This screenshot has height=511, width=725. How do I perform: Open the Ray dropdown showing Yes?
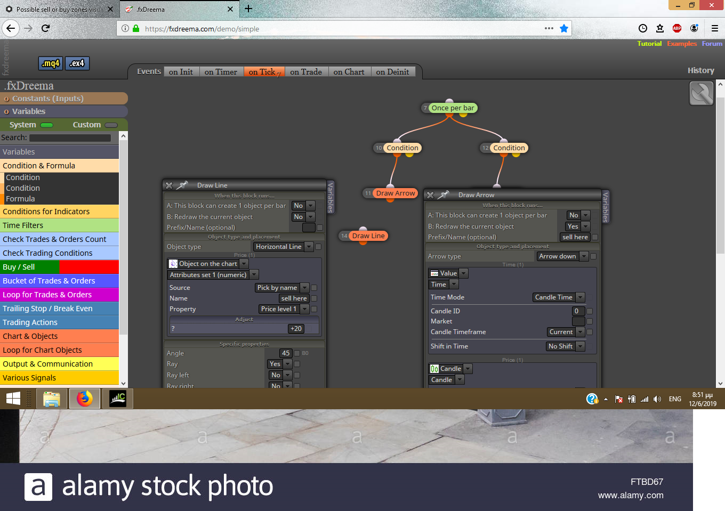279,364
